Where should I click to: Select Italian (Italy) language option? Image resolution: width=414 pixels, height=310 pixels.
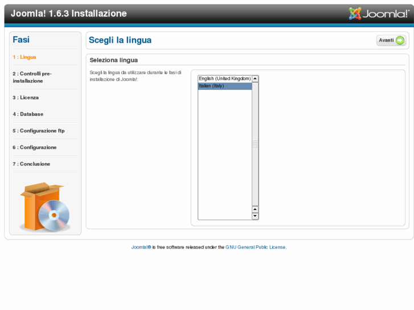point(225,86)
